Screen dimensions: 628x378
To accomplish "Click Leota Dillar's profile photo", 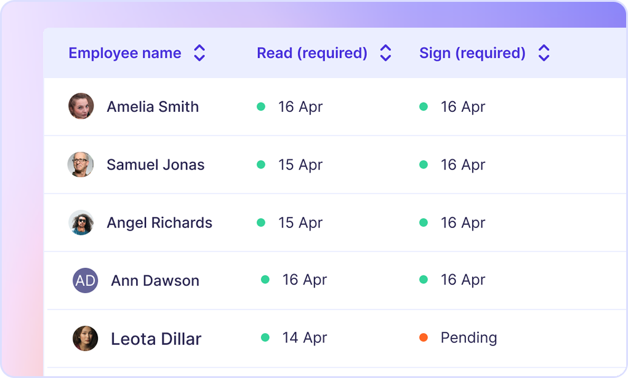I will click(x=85, y=338).
